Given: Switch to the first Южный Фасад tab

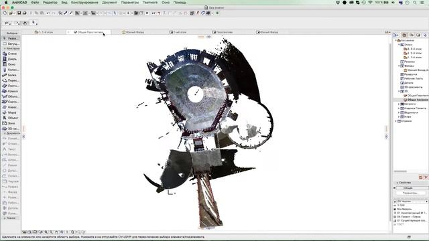Looking at the screenshot, I should coord(133,32).
